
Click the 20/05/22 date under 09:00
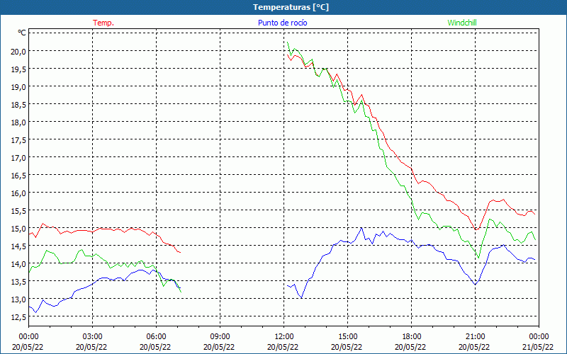[219, 347]
